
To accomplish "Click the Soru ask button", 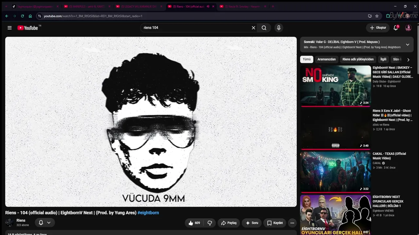I will (x=252, y=223).
